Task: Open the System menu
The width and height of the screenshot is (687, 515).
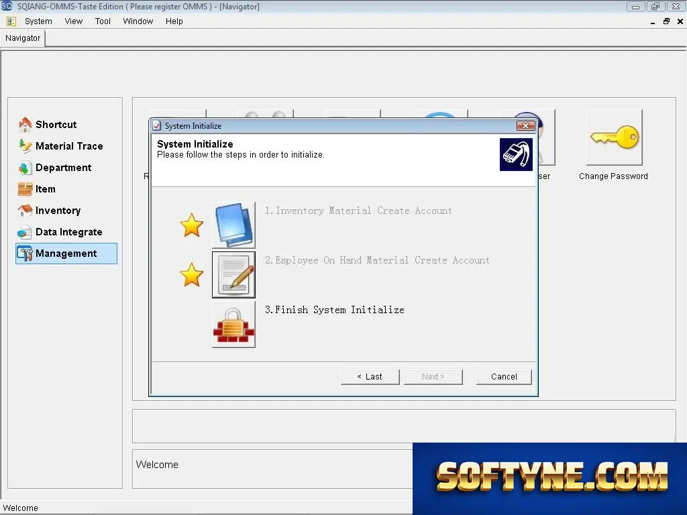Action: click(38, 21)
